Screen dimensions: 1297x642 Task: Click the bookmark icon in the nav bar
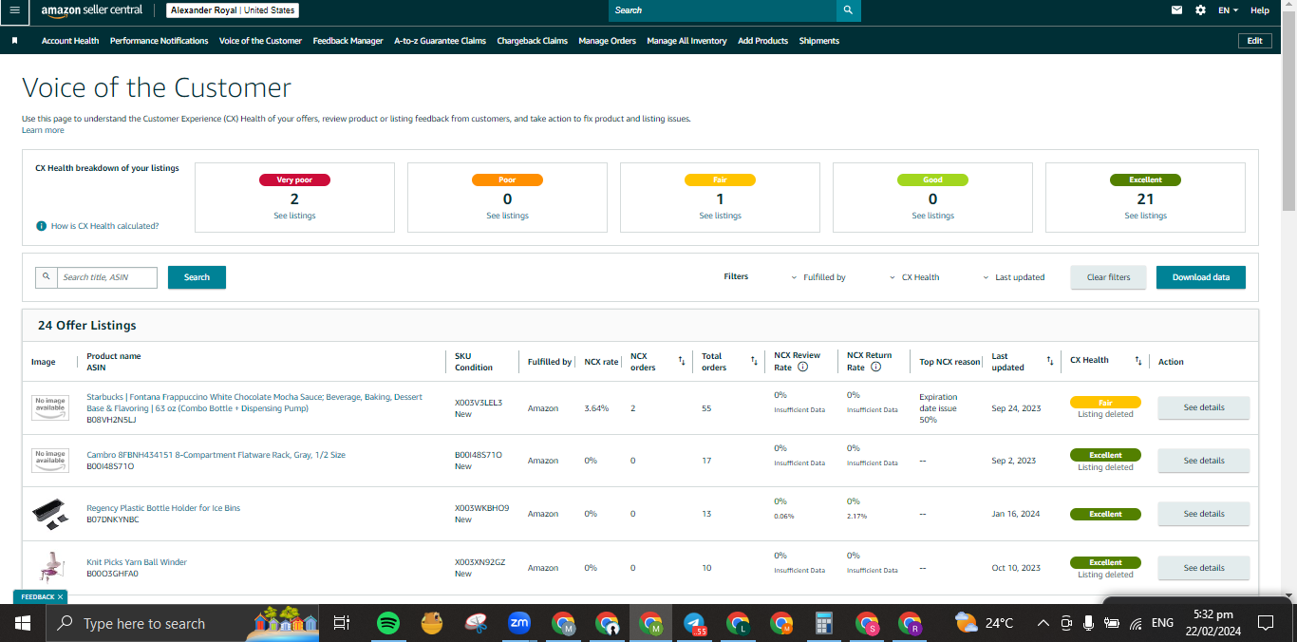pos(14,41)
